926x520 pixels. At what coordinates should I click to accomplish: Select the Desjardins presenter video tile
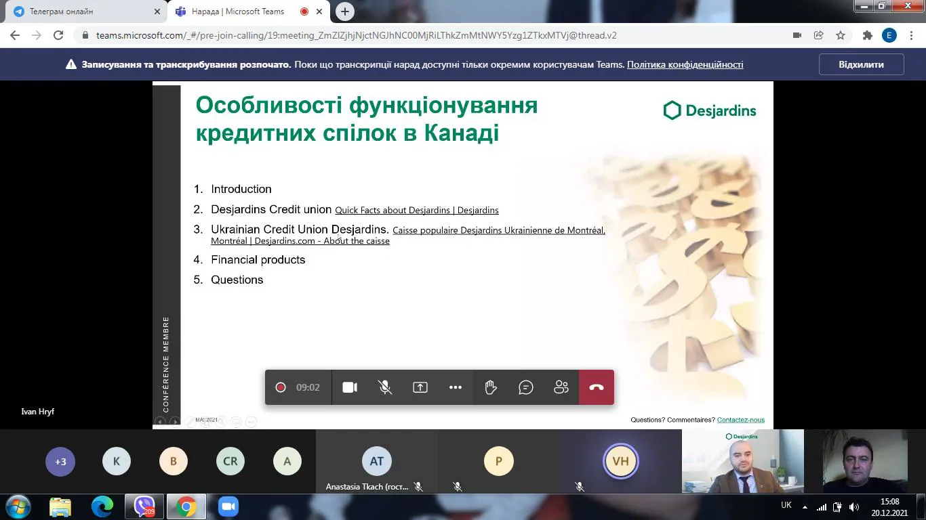[743, 461]
